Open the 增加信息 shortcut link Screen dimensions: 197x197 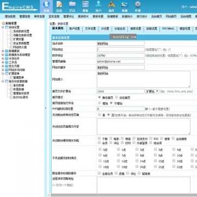pyautogui.click(x=10, y=16)
